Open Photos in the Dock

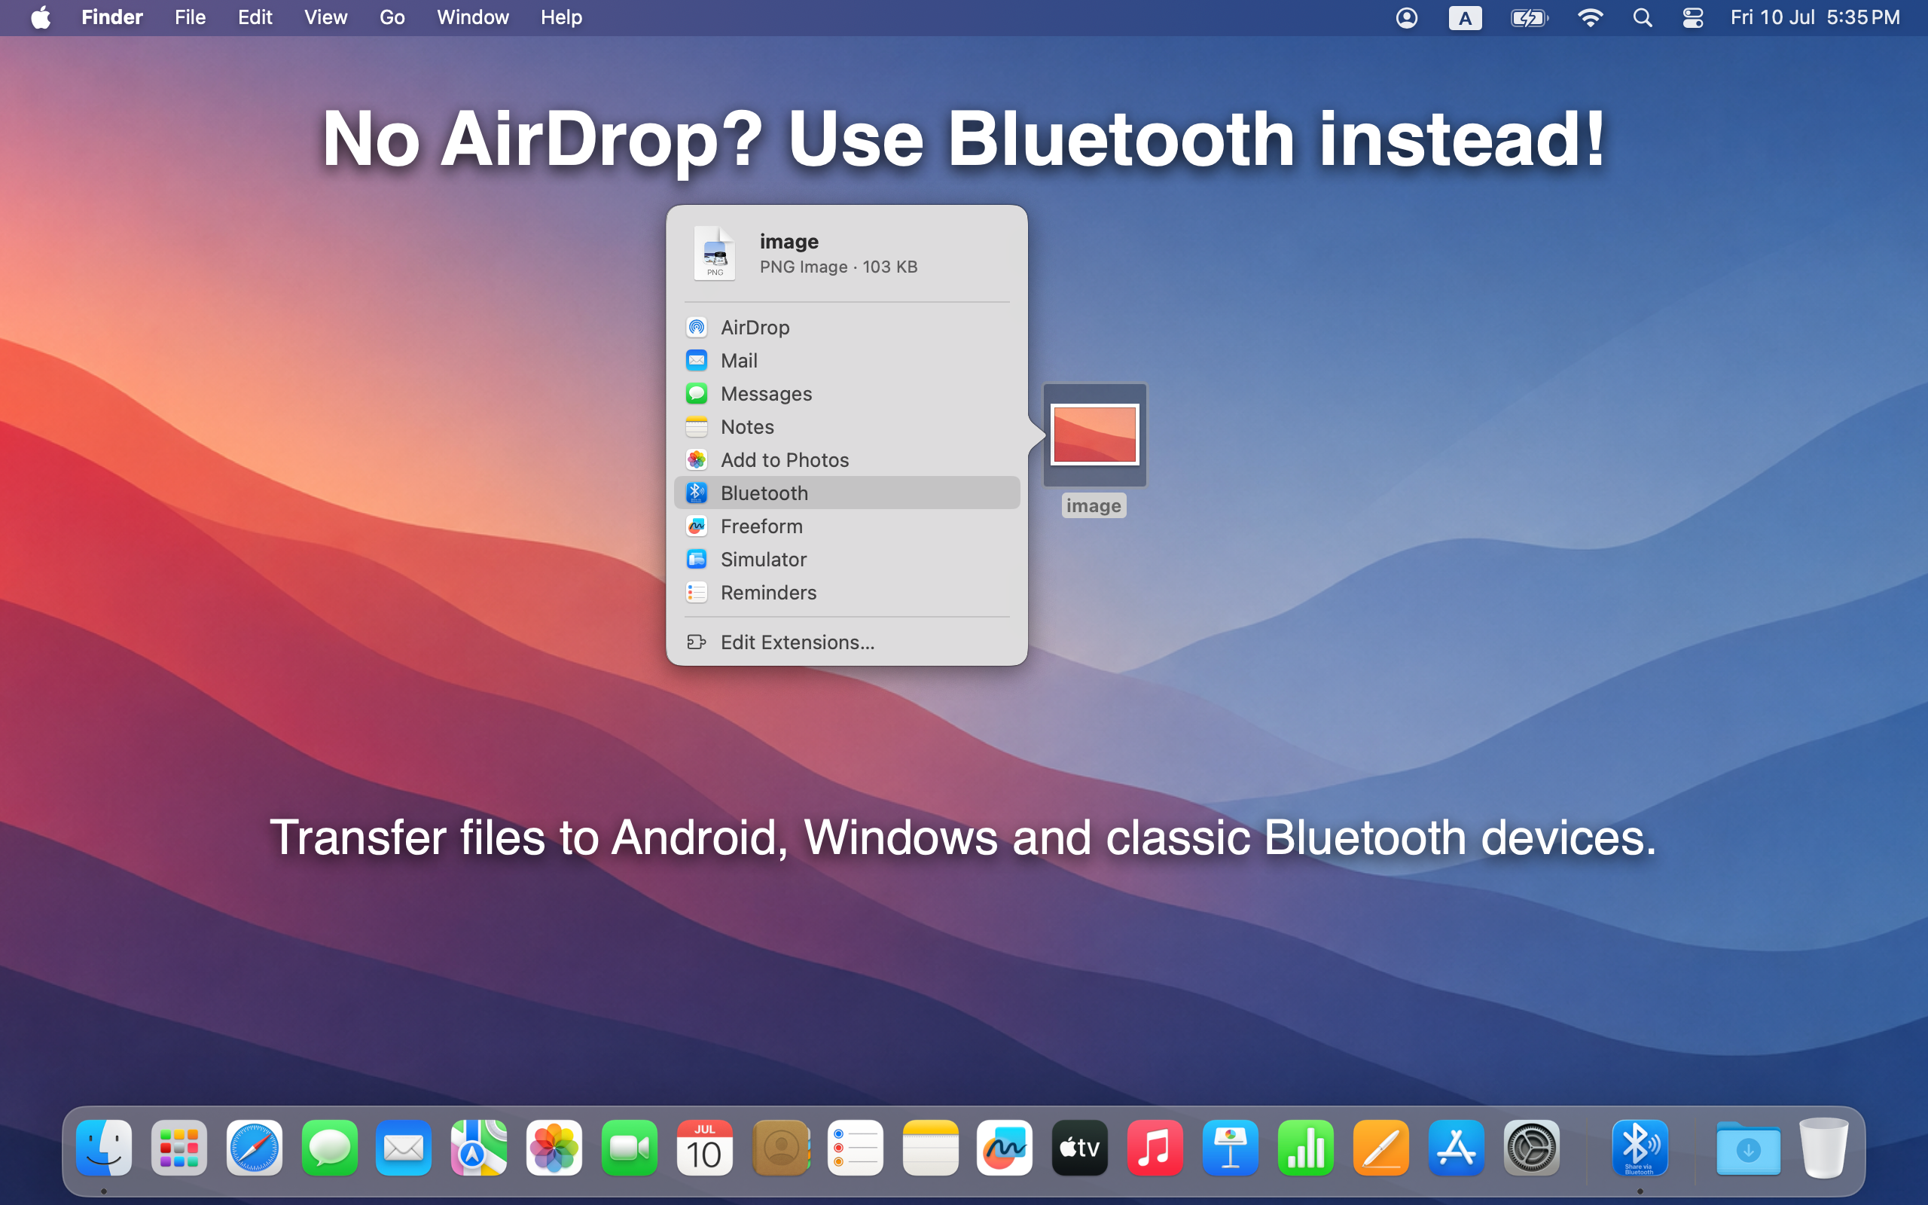554,1148
